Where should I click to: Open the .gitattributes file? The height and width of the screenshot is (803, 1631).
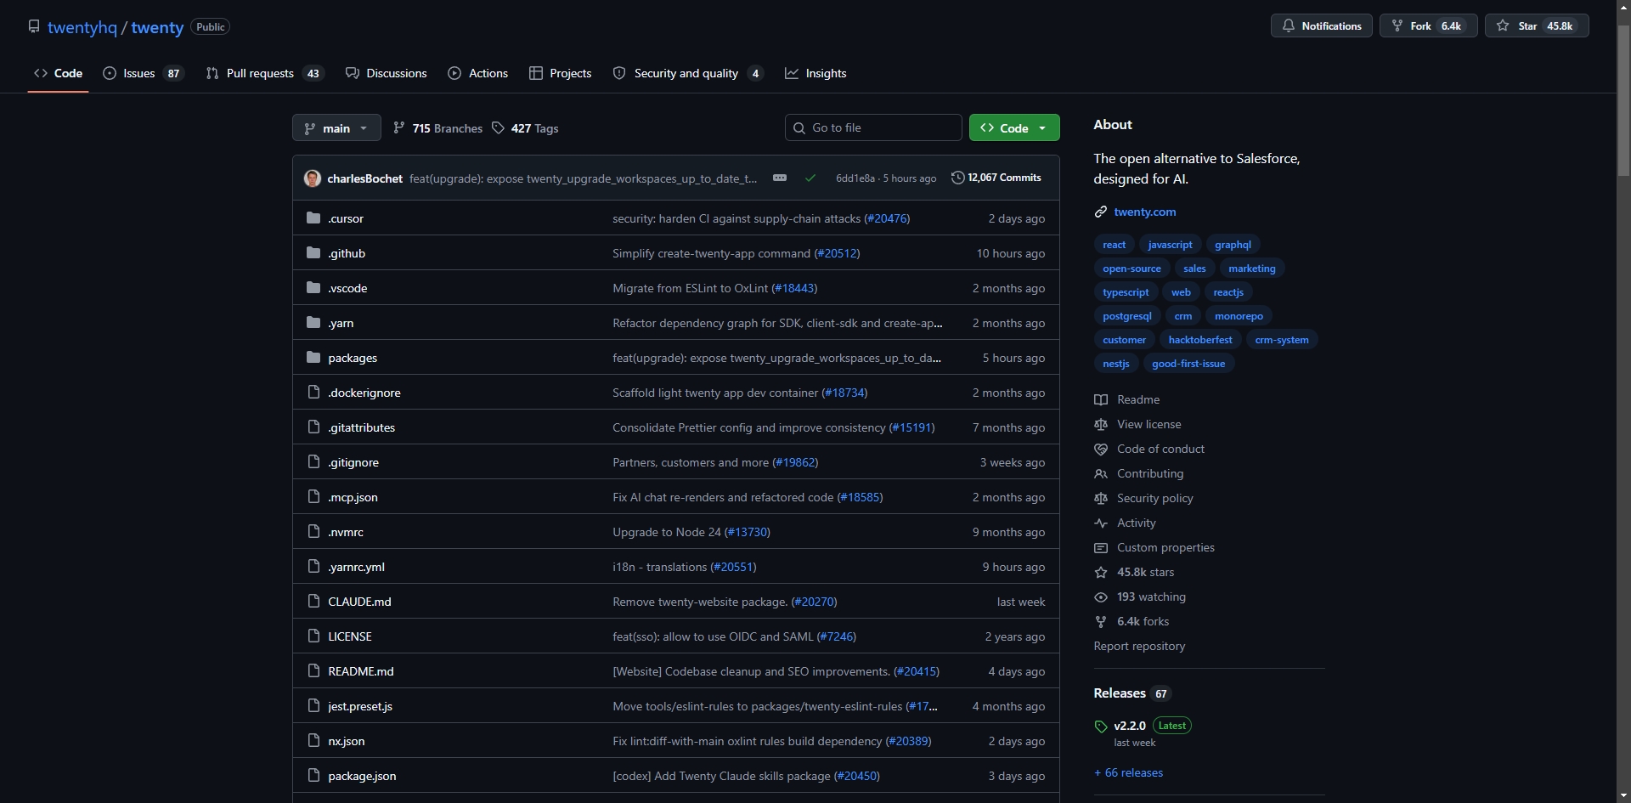362,427
